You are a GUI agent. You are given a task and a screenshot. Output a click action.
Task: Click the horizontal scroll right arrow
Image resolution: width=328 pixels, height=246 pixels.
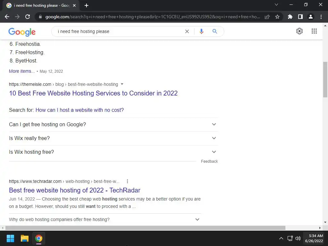(320, 228)
